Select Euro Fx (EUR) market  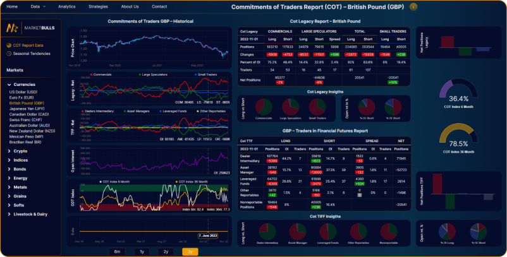21,97
